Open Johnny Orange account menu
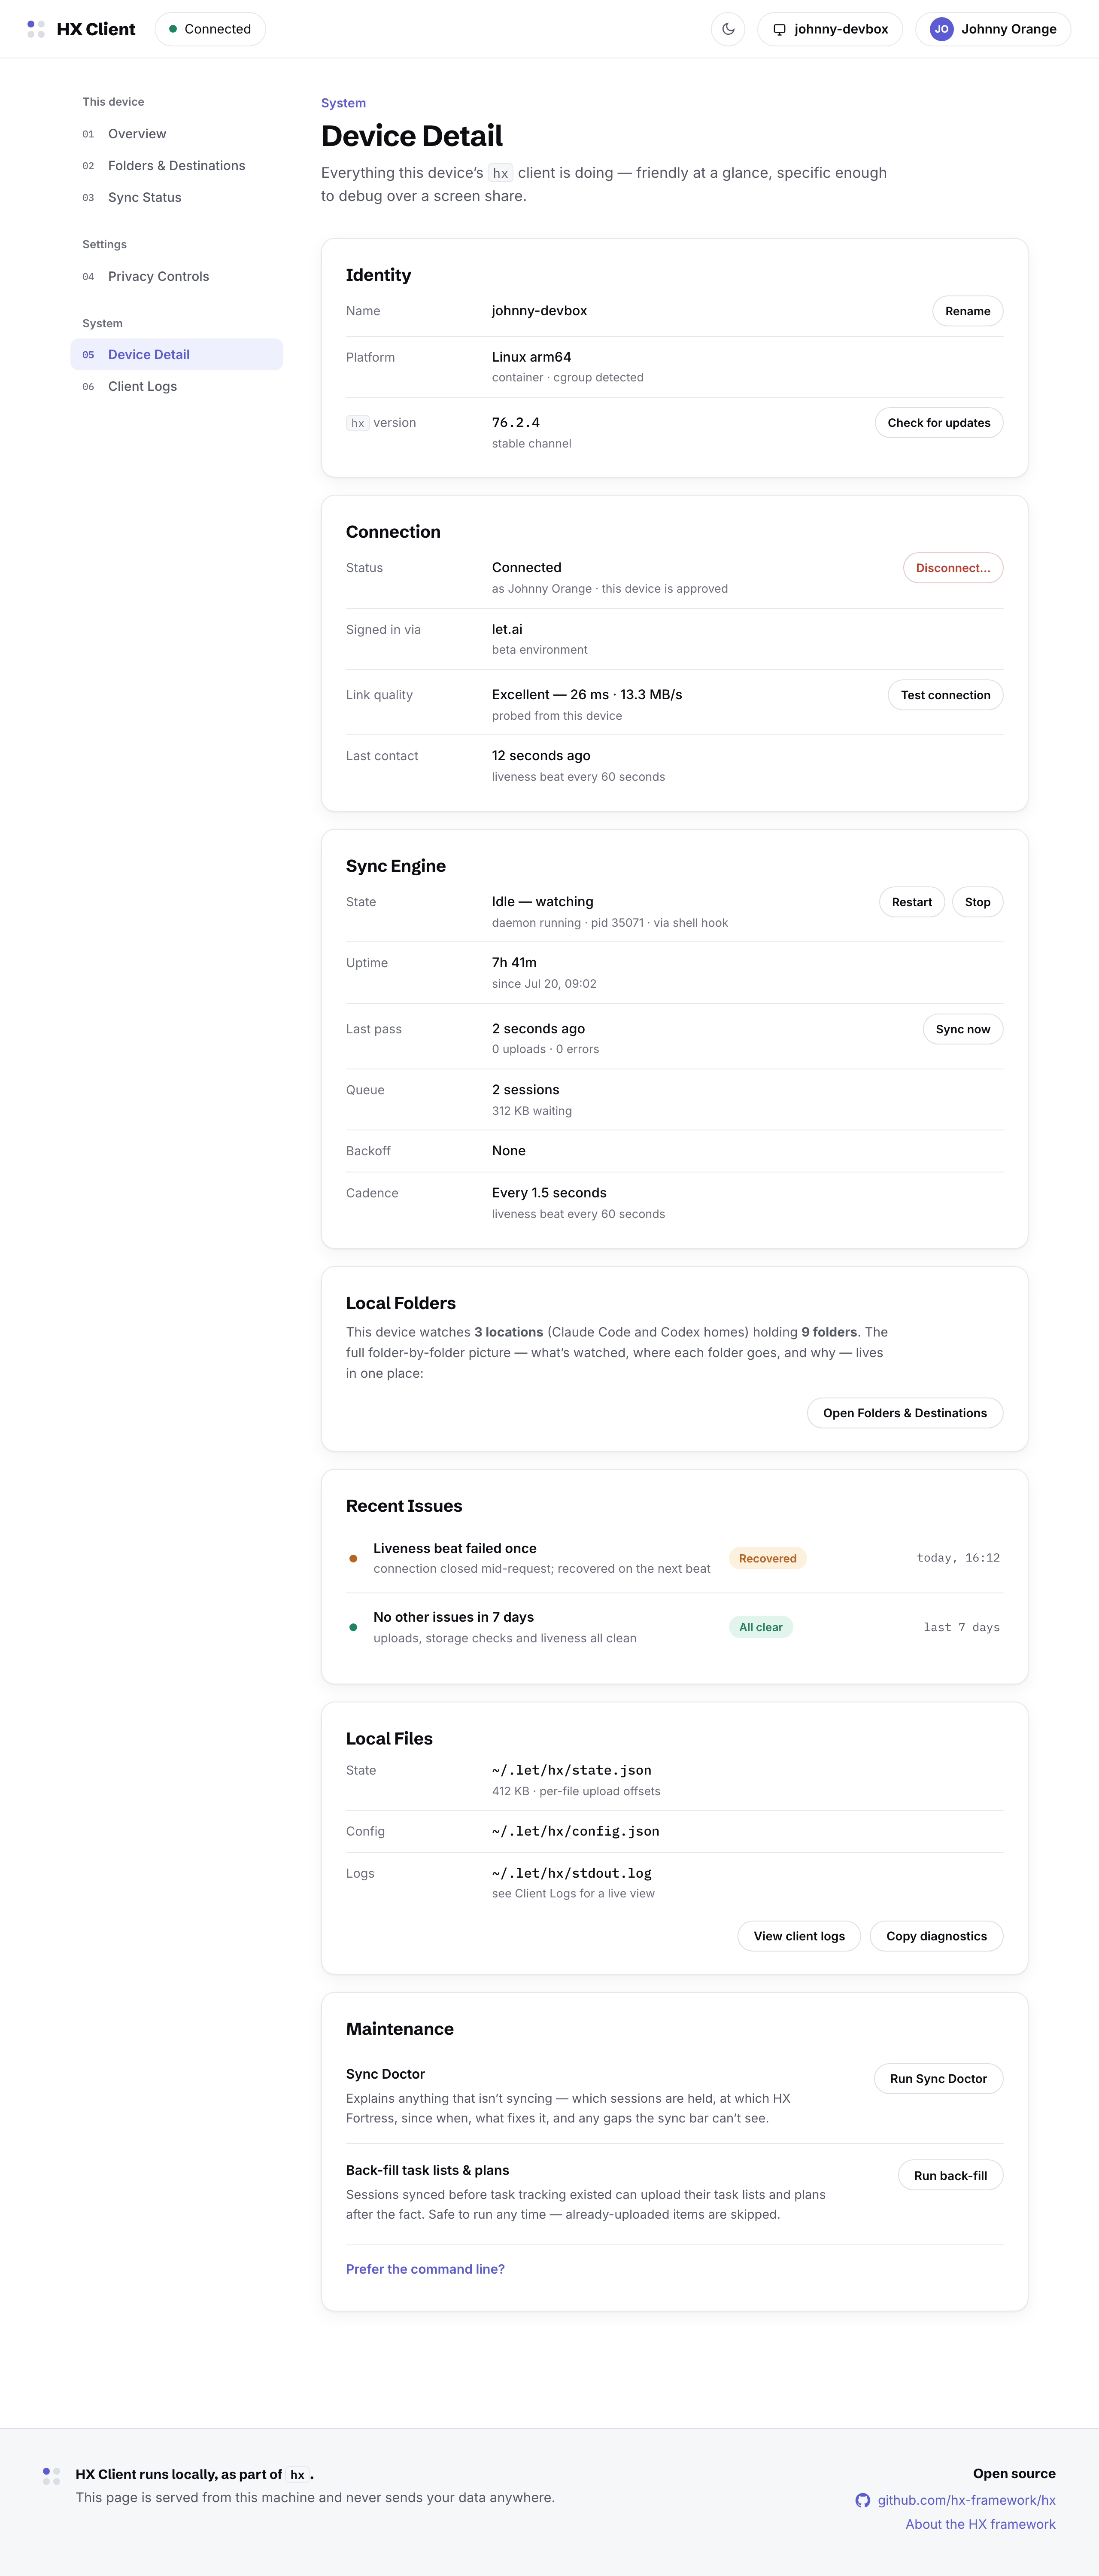 point(992,29)
